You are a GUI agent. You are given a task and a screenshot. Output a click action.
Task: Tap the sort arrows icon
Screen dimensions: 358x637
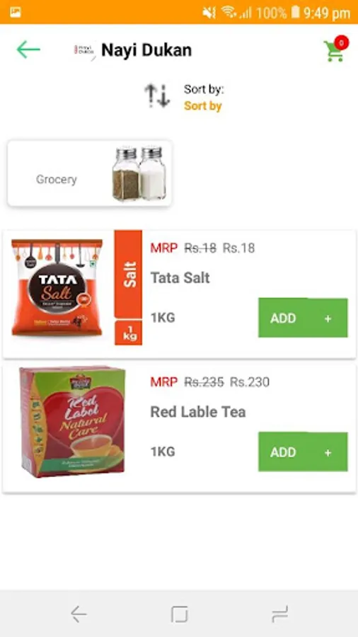(157, 96)
